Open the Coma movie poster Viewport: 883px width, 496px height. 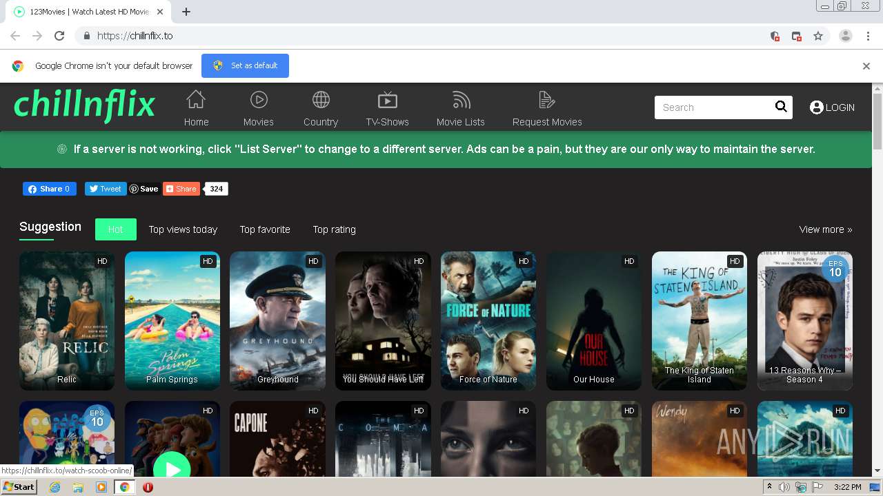click(383, 439)
